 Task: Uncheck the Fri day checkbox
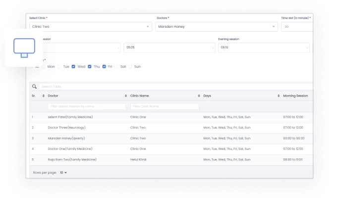[x=105, y=66]
